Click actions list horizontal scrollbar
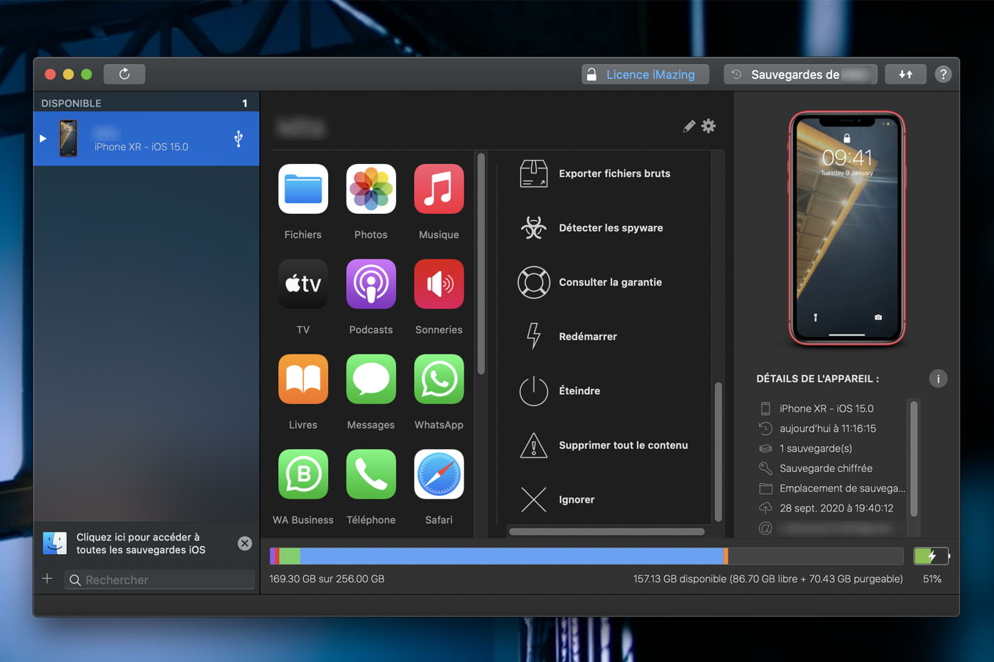 tap(607, 531)
